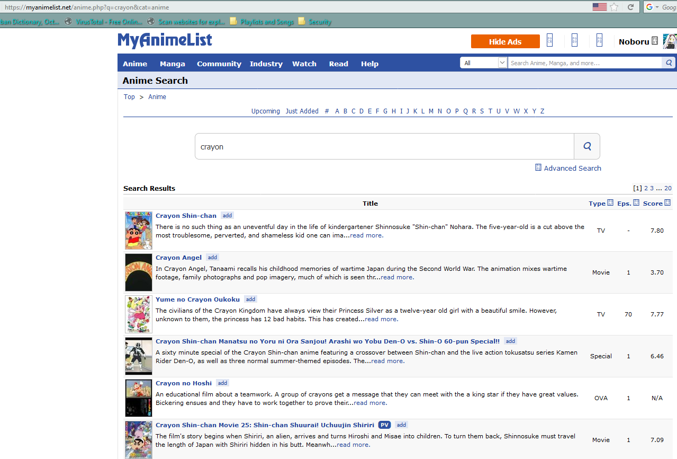Open the Anime menu
The width and height of the screenshot is (677, 459).
[x=135, y=64]
